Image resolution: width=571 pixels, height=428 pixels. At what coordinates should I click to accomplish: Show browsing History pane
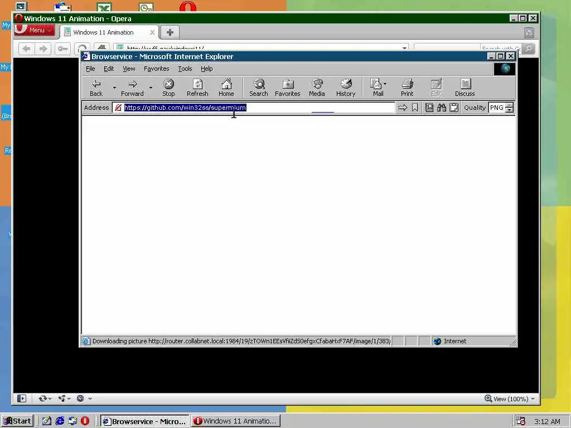(346, 87)
